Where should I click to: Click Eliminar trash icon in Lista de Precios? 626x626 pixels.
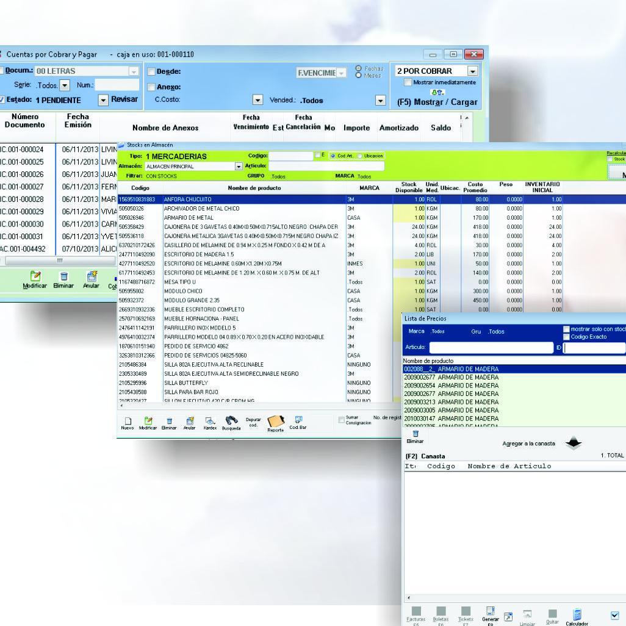coord(416,434)
